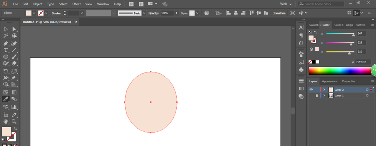Image resolution: width=376 pixels, height=146 pixels.
Task: Select the Gradient tool
Action: pyautogui.click(x=14, y=92)
